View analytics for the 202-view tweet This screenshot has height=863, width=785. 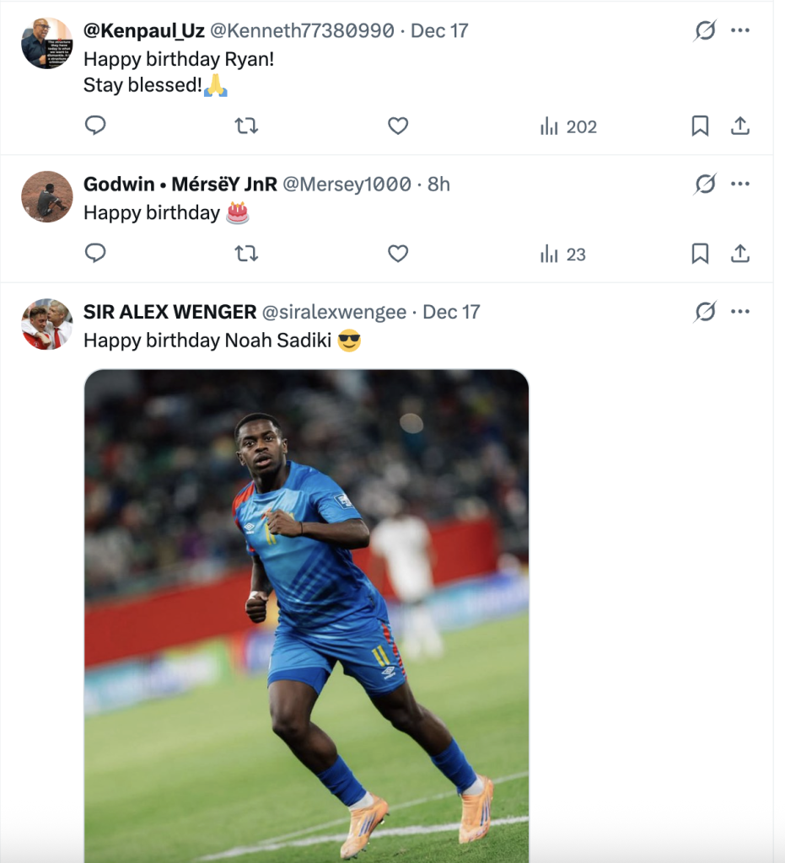pos(567,127)
